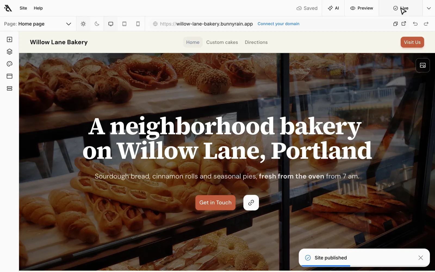This screenshot has width=435, height=272.
Task: Click the hero background image icon
Action: coord(423,65)
